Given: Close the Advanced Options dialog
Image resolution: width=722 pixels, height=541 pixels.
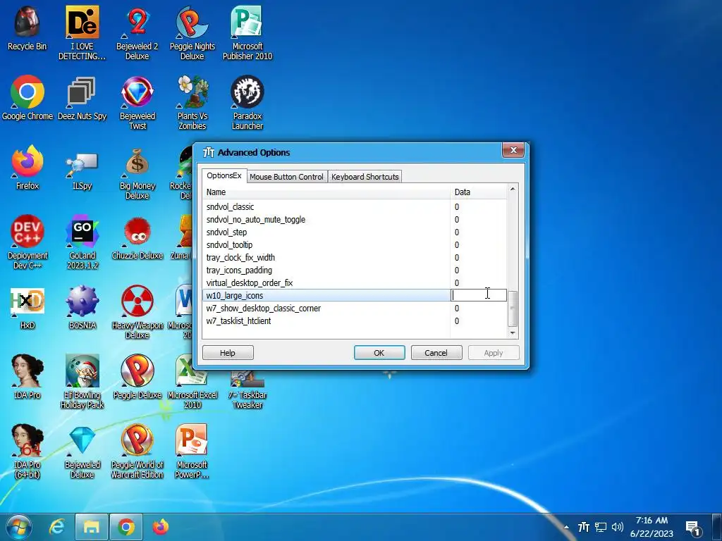Looking at the screenshot, I should (x=513, y=151).
